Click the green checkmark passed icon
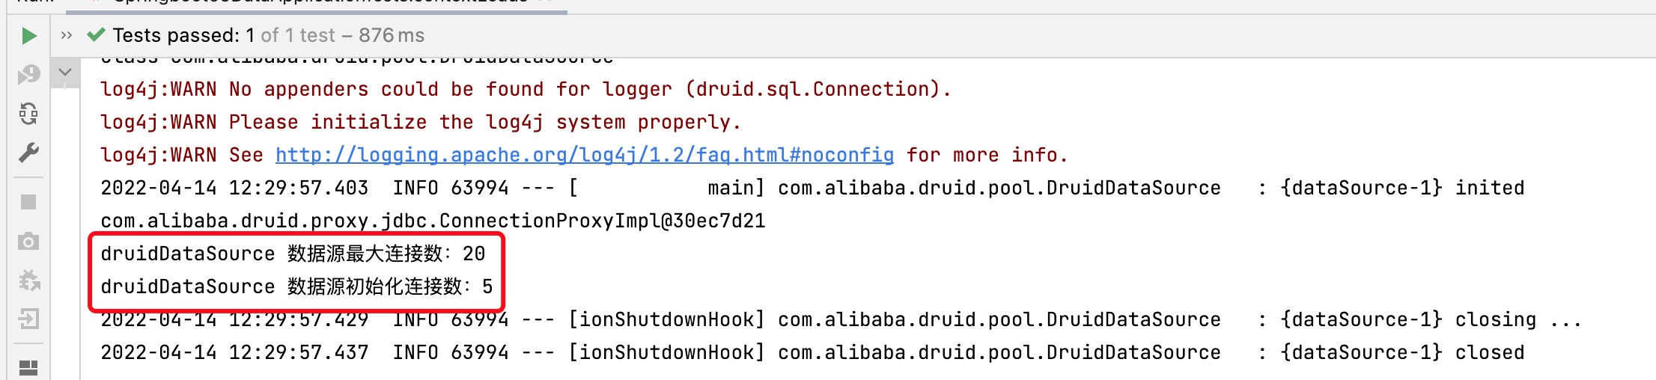Viewport: 1656px width, 380px height. pyautogui.click(x=96, y=34)
